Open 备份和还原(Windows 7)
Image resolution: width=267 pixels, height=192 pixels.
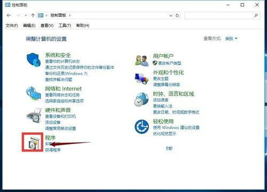[66, 74]
